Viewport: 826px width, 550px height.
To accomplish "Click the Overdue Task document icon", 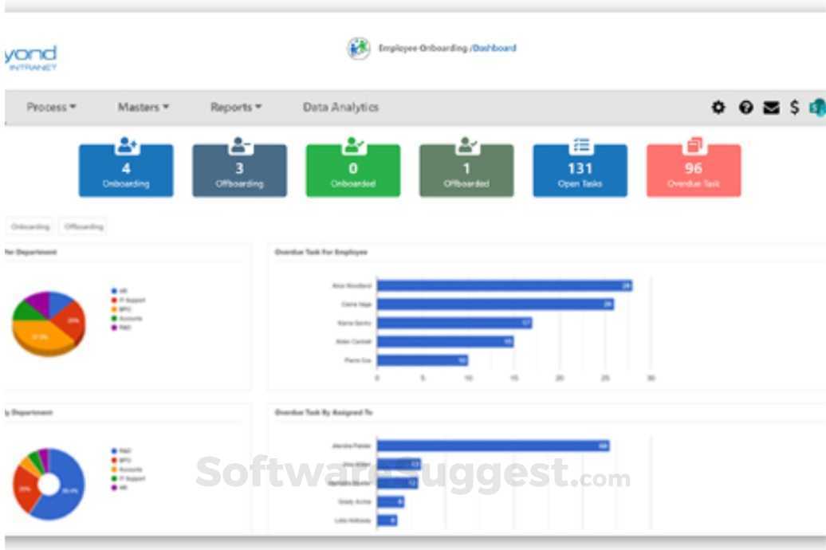I will point(693,146).
